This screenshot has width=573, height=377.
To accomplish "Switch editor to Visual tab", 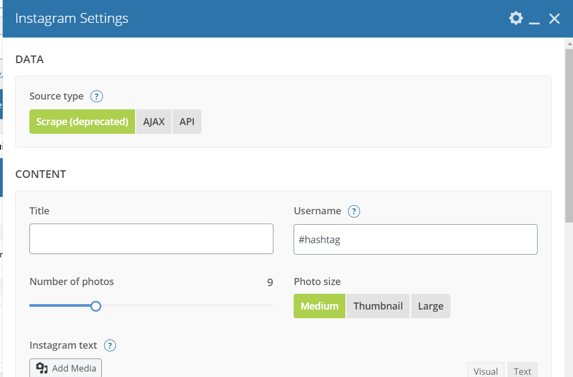I will (485, 371).
